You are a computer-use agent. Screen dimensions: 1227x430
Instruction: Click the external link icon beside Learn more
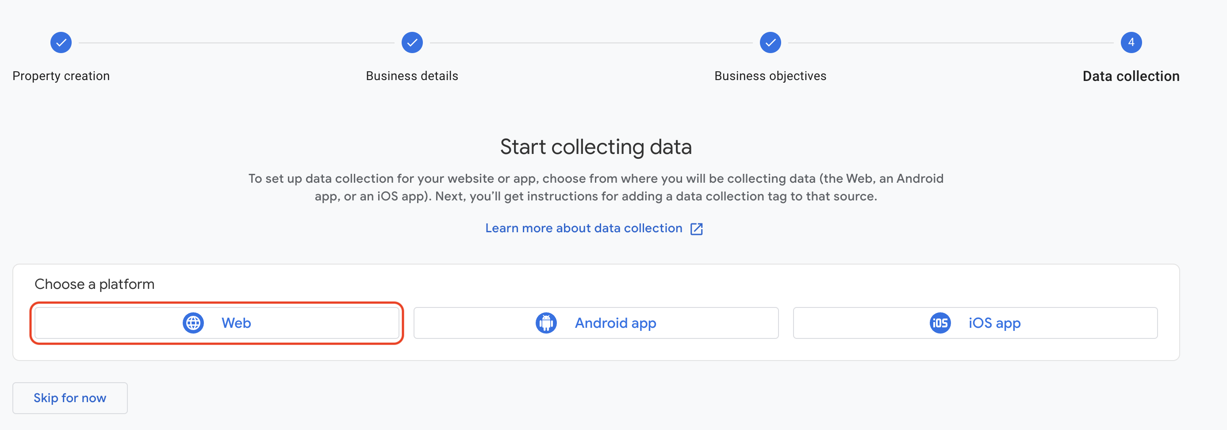pyautogui.click(x=696, y=229)
